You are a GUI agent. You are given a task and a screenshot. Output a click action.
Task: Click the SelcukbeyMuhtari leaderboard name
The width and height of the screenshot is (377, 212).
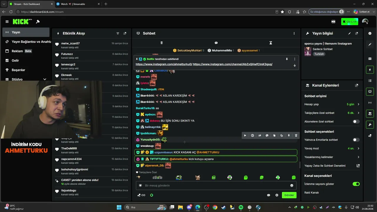pos(189,51)
